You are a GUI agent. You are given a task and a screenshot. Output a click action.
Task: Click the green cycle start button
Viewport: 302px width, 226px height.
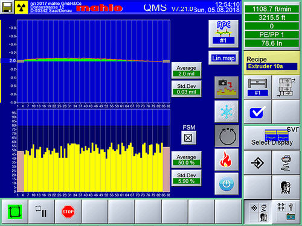coord(14,212)
